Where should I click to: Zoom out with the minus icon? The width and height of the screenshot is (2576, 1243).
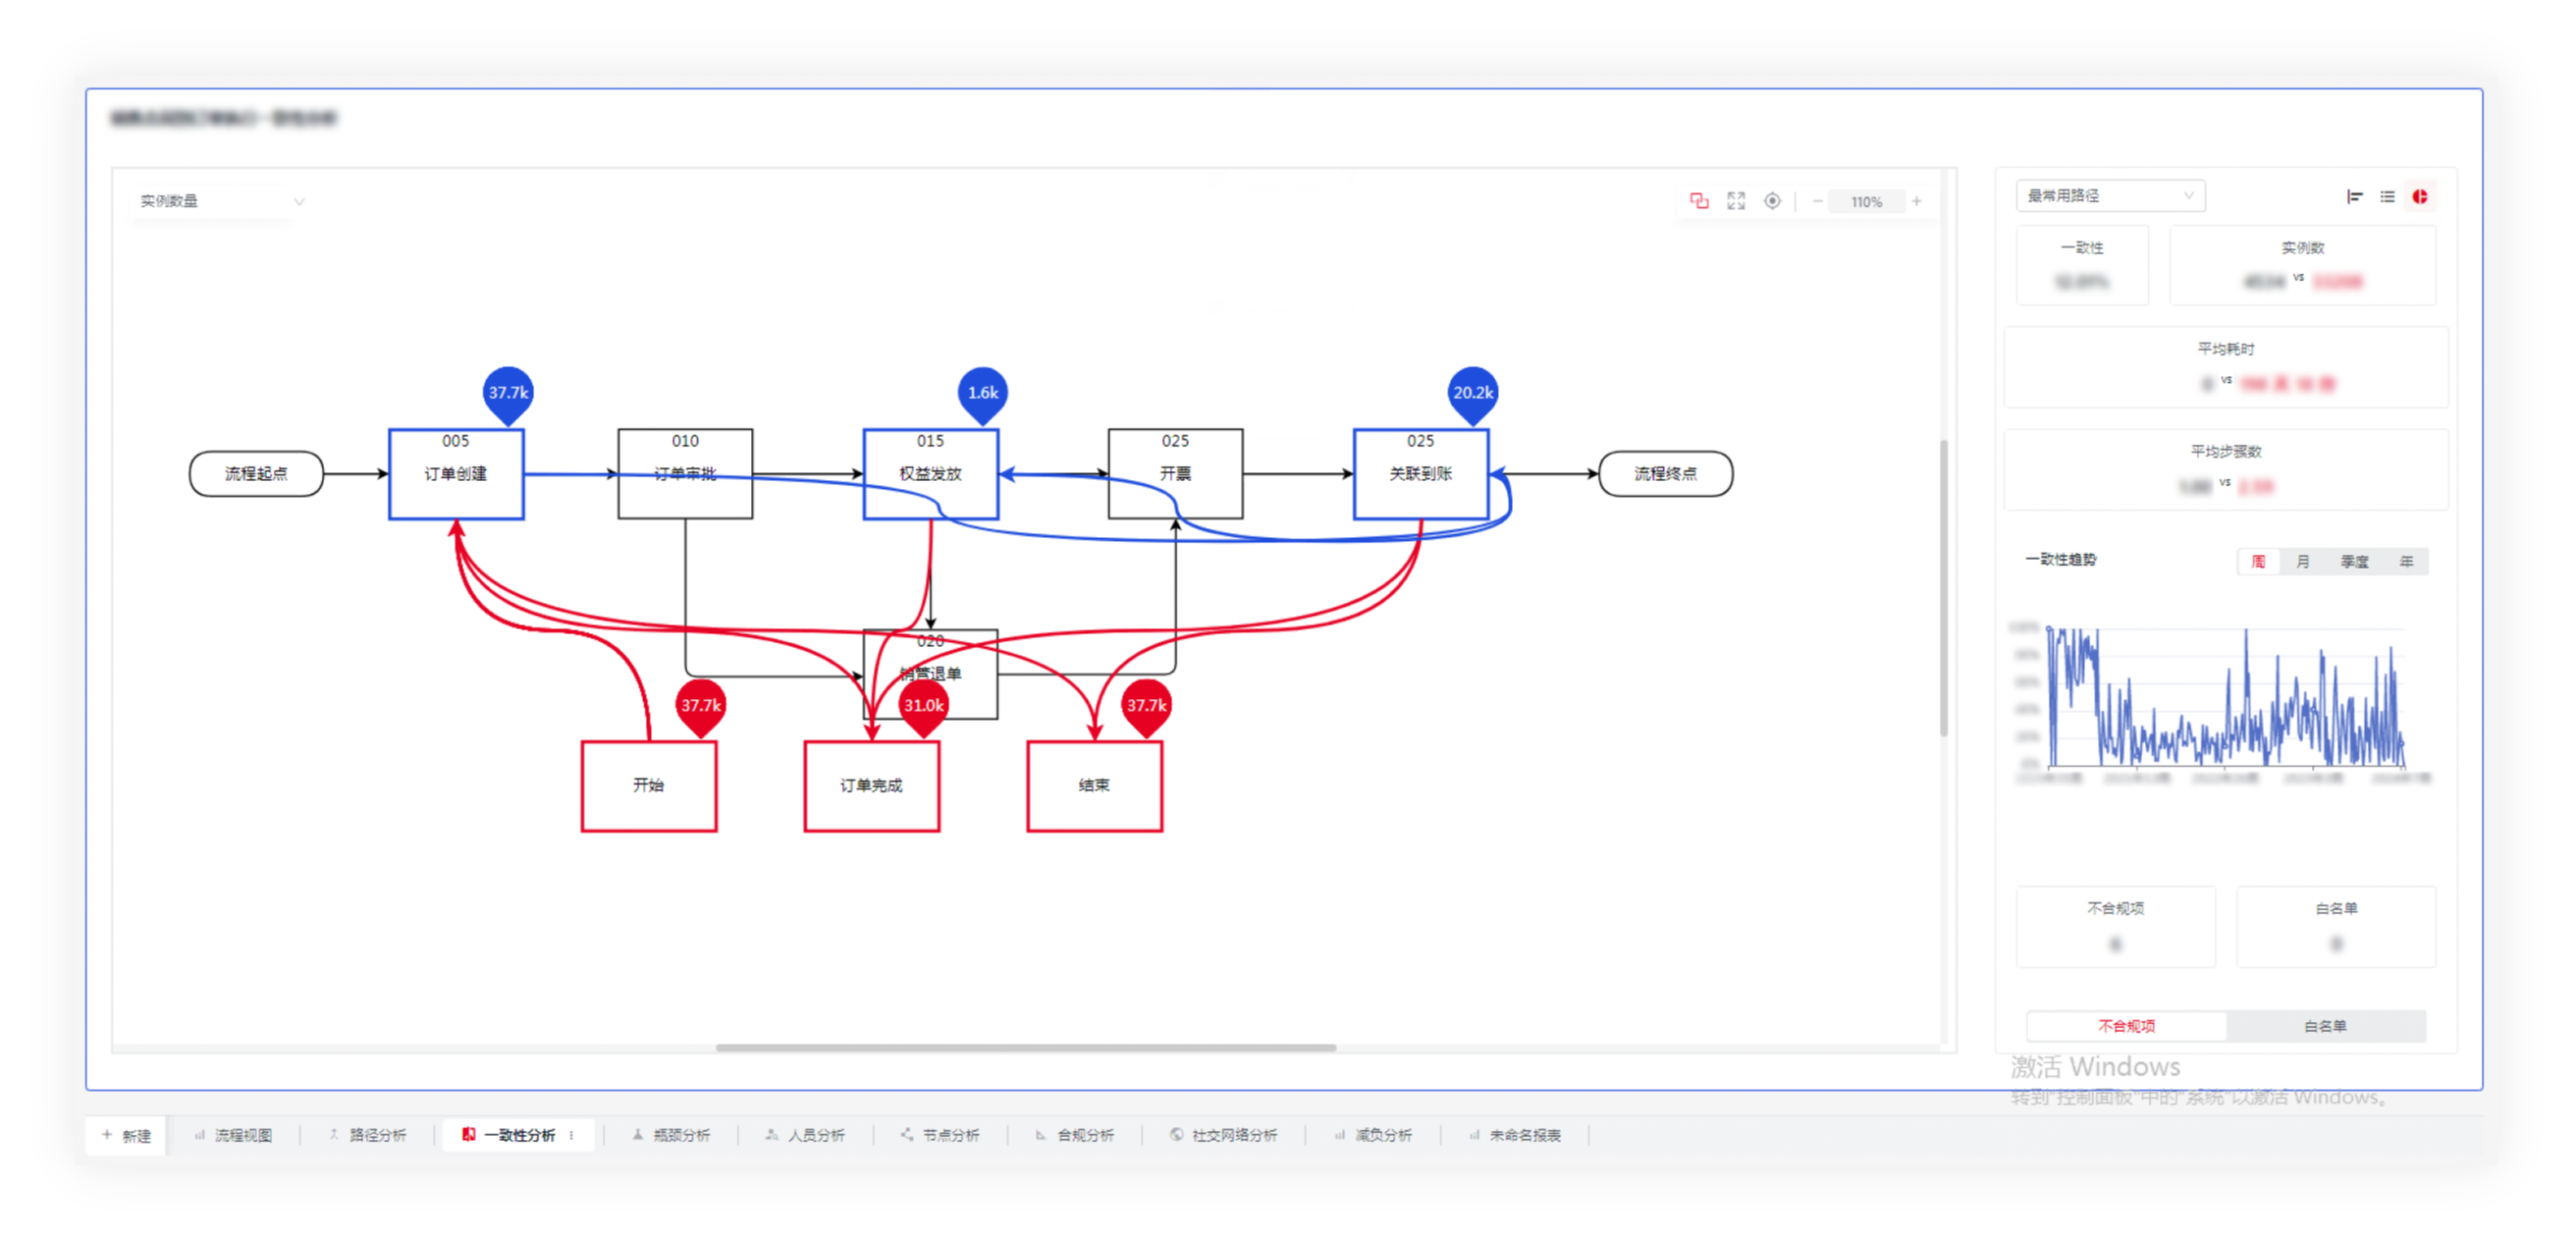(1817, 201)
